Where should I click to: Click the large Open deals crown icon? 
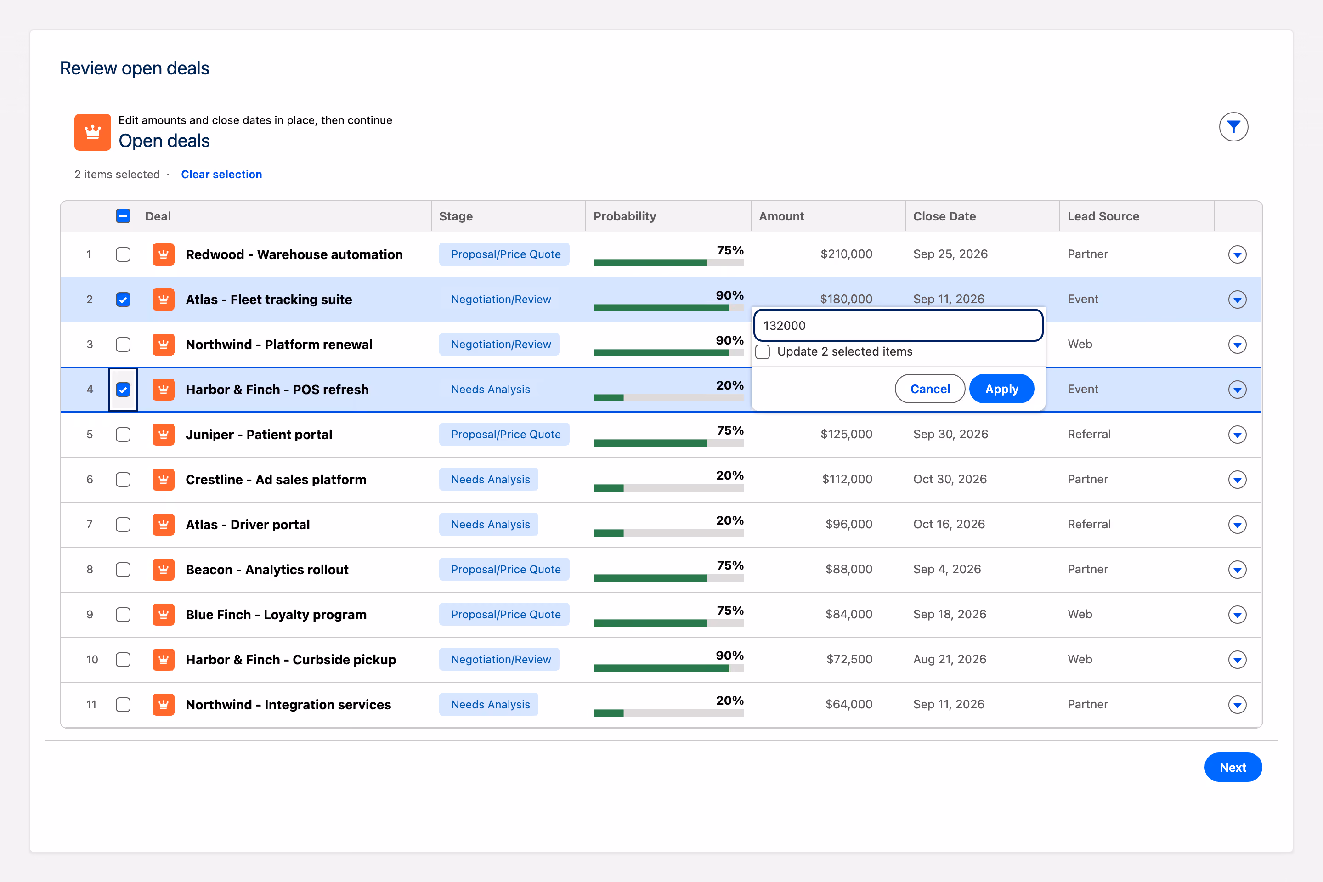[x=92, y=132]
